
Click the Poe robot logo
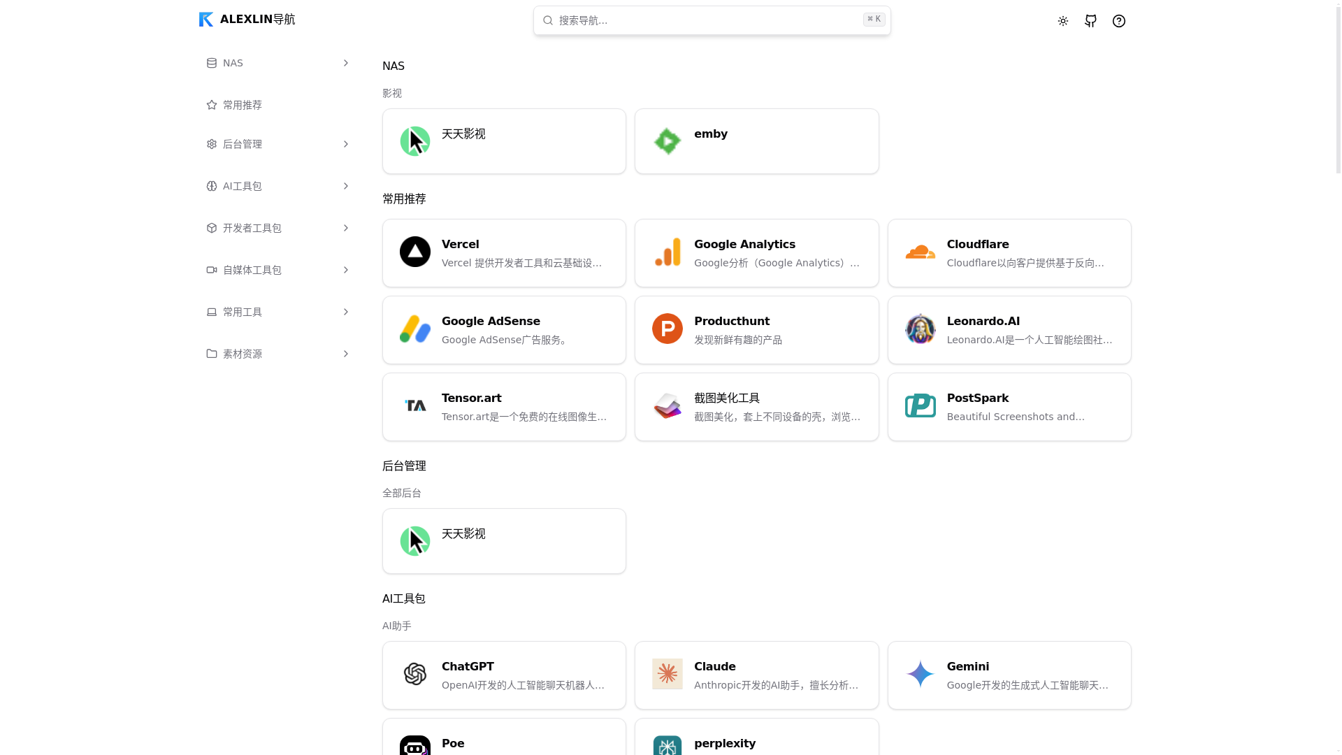415,745
